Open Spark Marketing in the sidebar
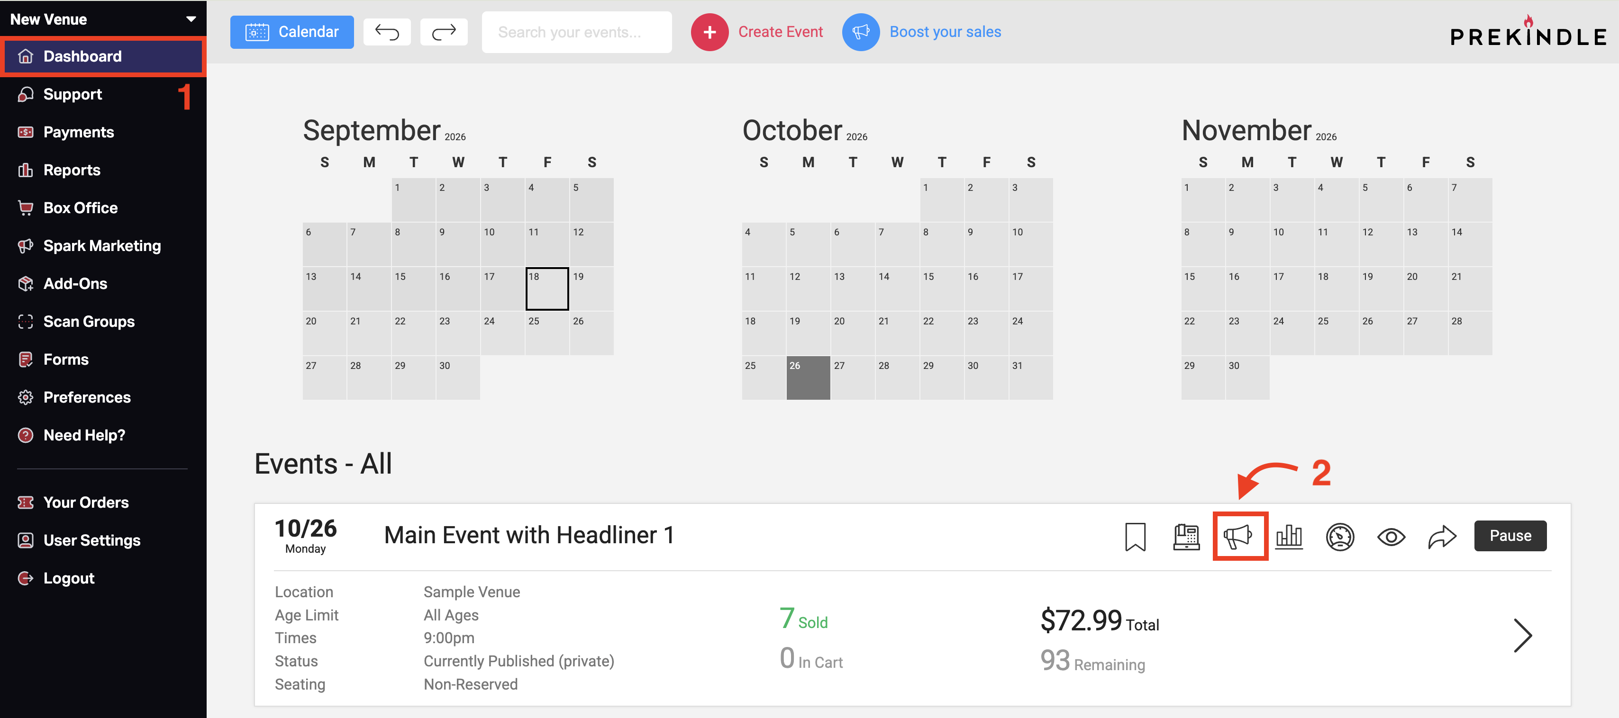The height and width of the screenshot is (718, 1619). pos(102,246)
